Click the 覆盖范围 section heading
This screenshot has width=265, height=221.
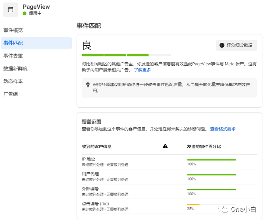click(92, 122)
